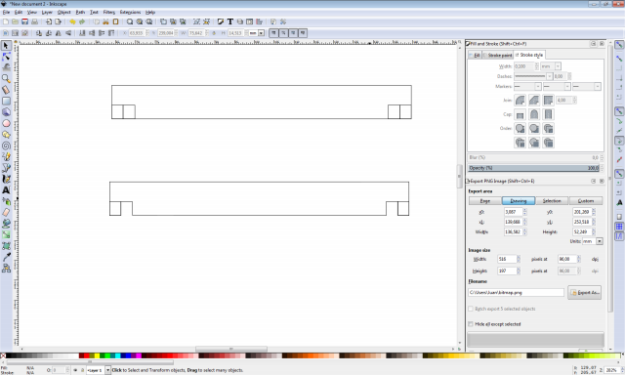Check Hide all except selected
625x375 pixels.
pyautogui.click(x=471, y=324)
